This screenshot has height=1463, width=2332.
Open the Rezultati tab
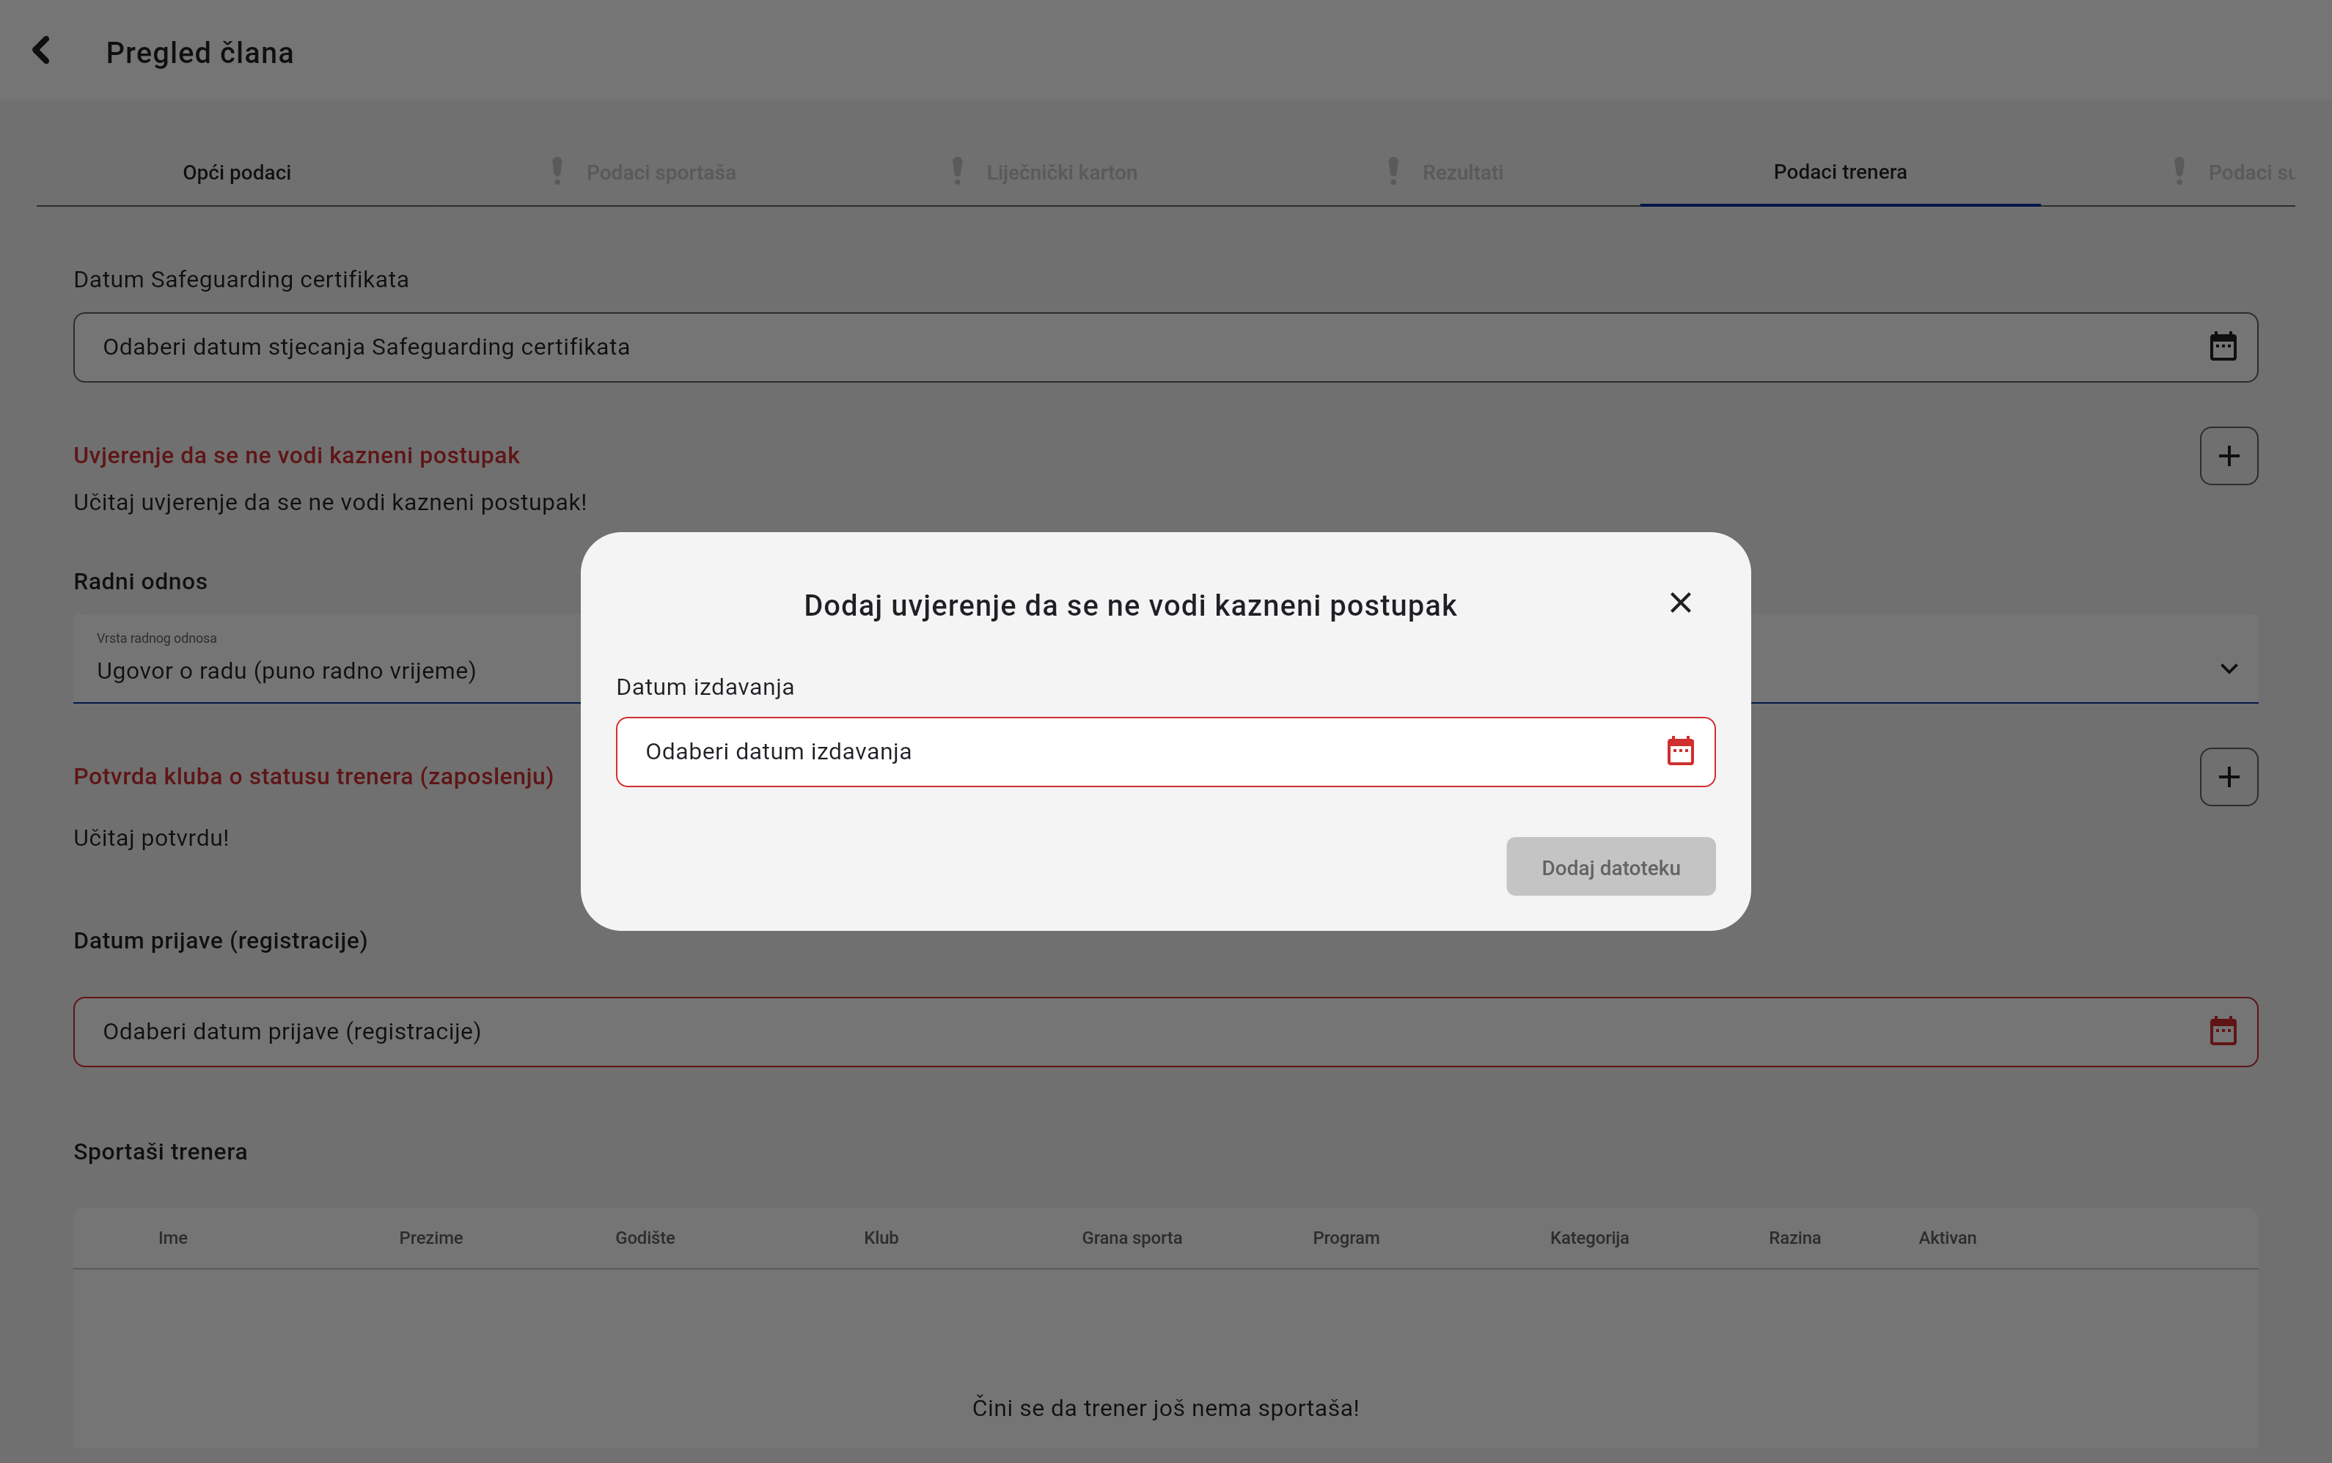1462,172
